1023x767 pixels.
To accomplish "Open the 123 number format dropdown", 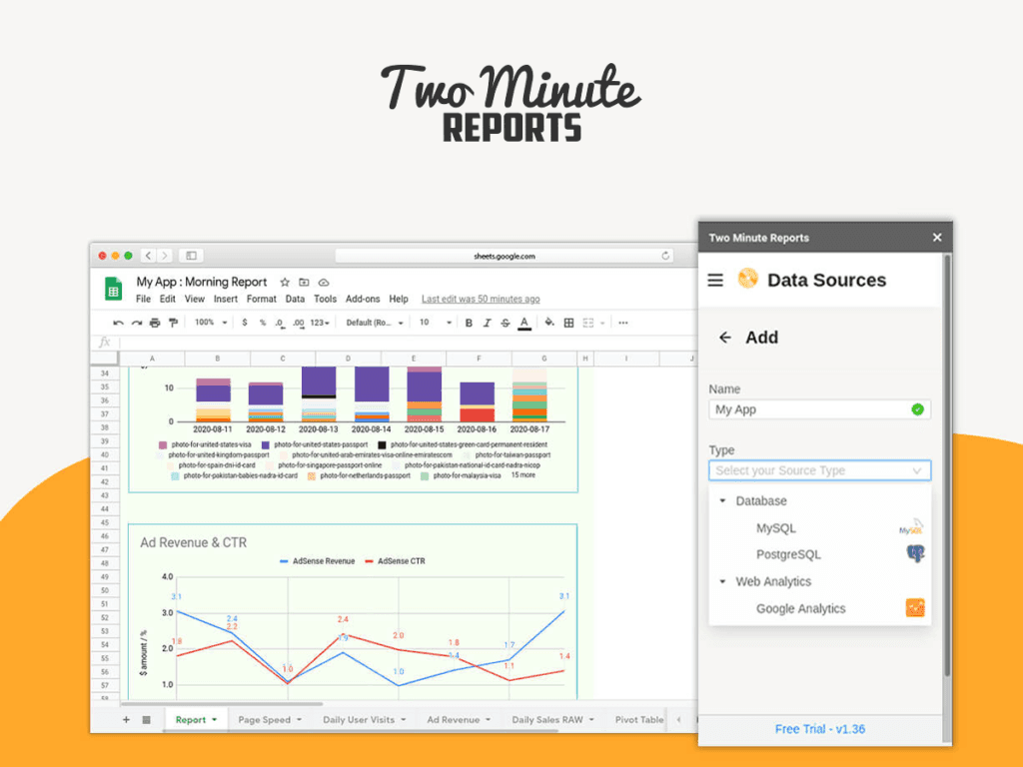I will pyautogui.click(x=320, y=323).
